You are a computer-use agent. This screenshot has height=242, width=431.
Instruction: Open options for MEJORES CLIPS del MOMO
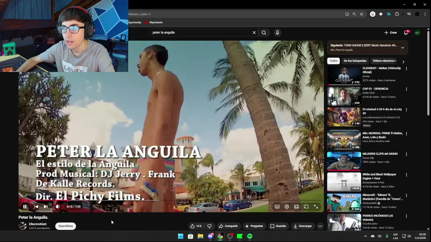tap(406, 154)
